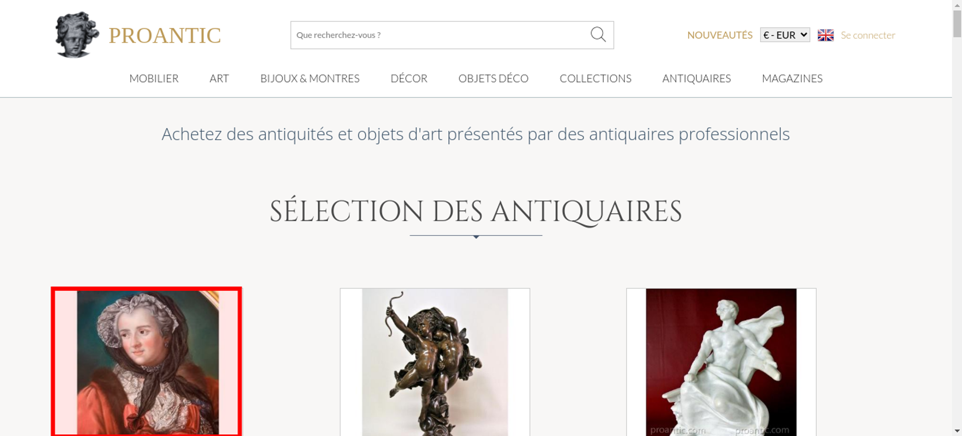Viewport: 962px width, 436px height.
Task: Click the page scrollbar down arrow
Action: tap(957, 431)
